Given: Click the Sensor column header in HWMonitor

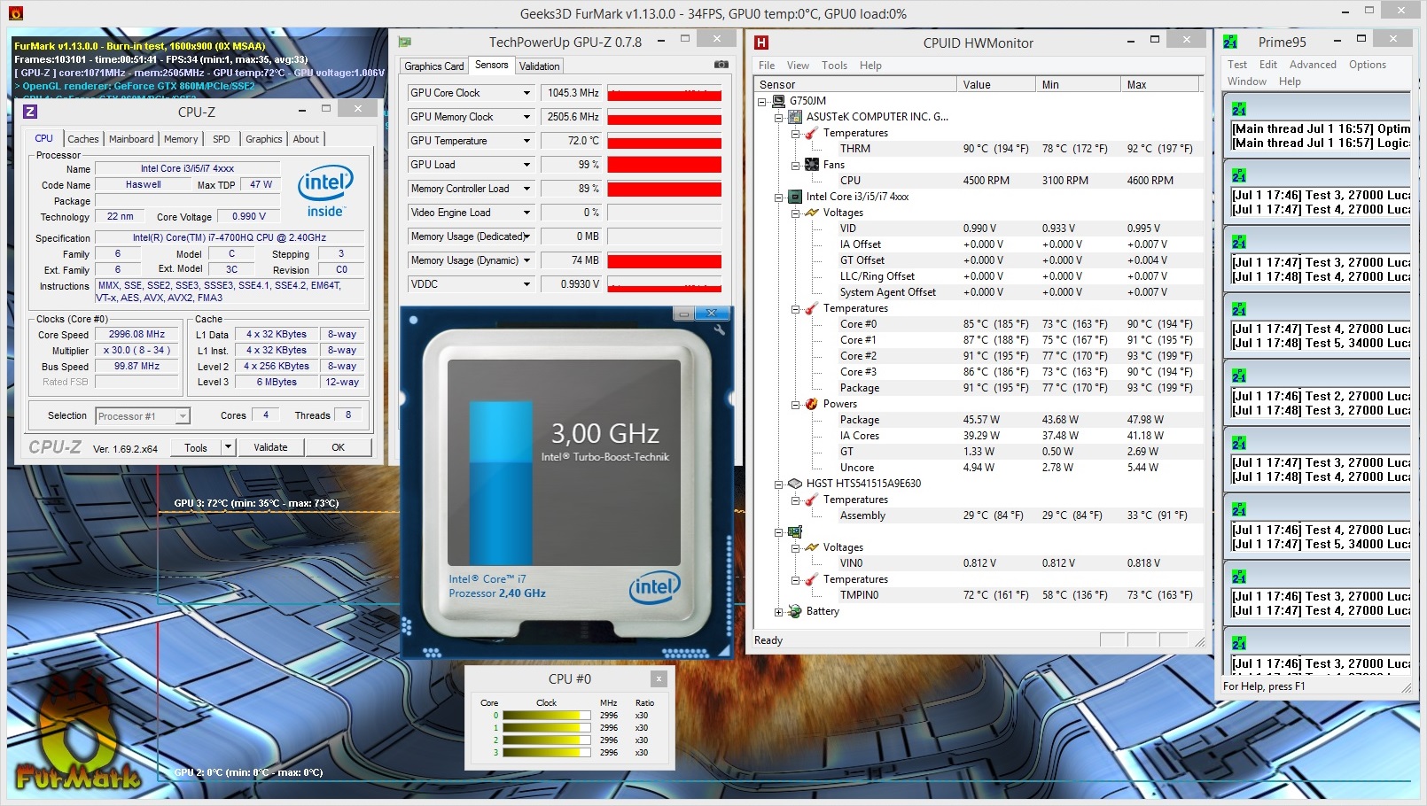Looking at the screenshot, I should 855,85.
